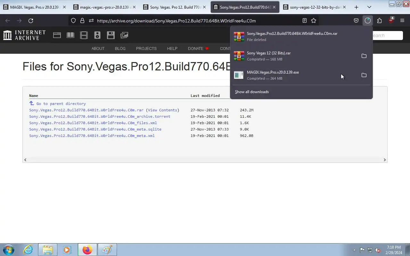Open Internet Archive audio icon

tap(97, 35)
